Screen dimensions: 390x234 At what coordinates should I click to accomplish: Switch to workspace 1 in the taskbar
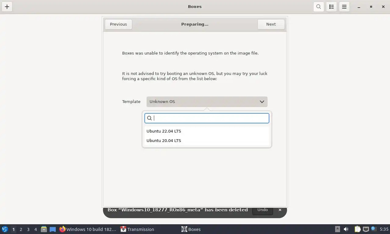pos(13,229)
